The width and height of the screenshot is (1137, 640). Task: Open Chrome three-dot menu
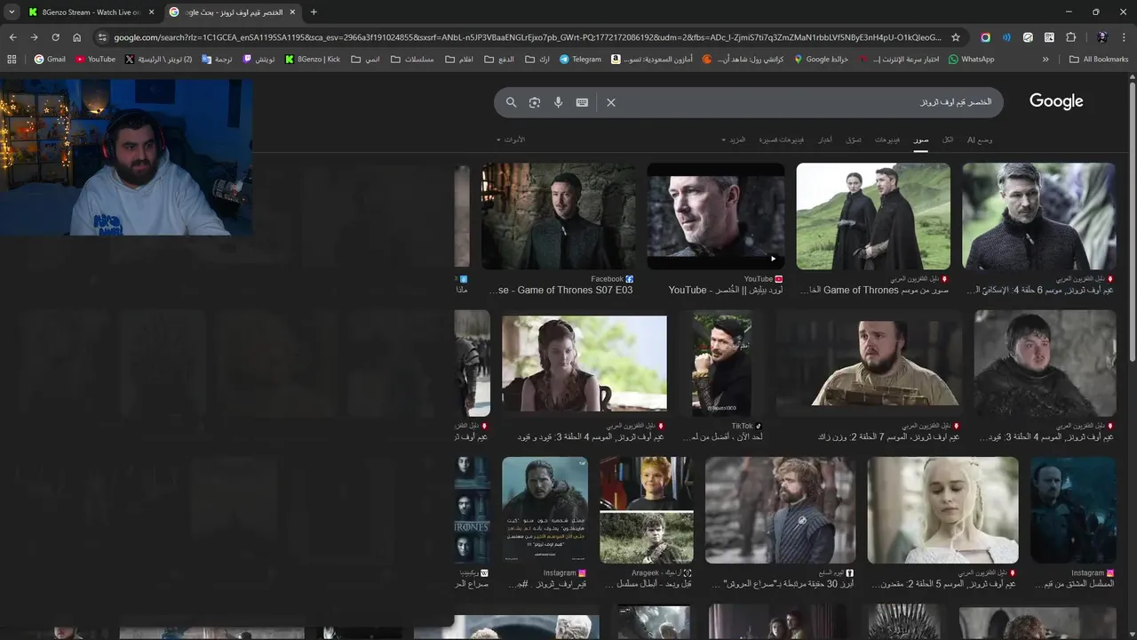pos(1124,37)
